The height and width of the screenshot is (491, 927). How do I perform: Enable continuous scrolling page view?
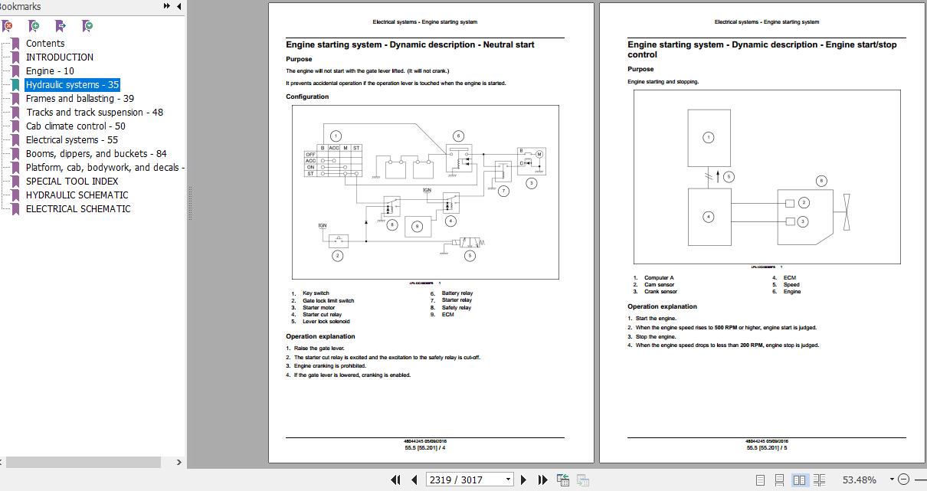pos(779,480)
